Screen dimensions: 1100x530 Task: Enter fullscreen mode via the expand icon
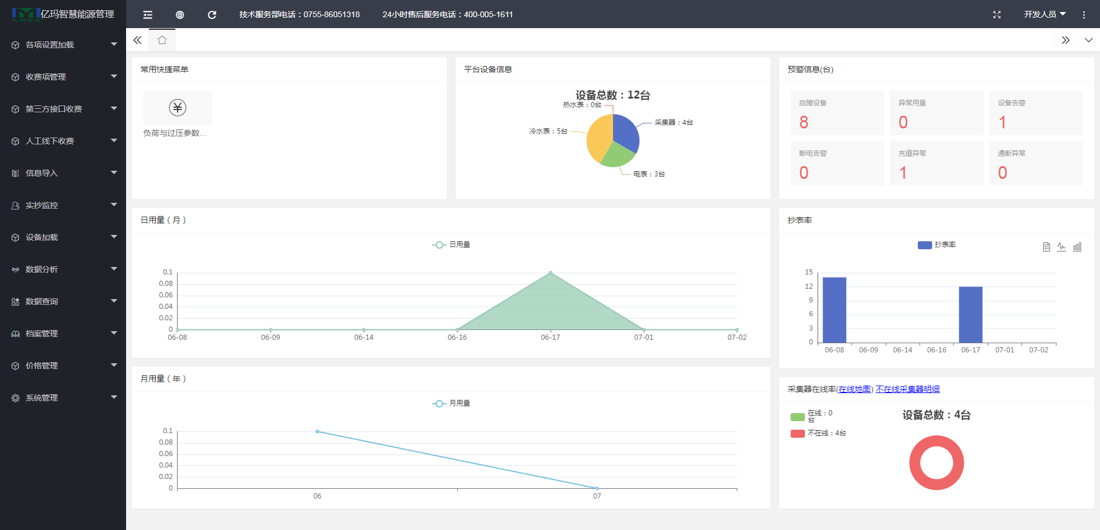(997, 15)
